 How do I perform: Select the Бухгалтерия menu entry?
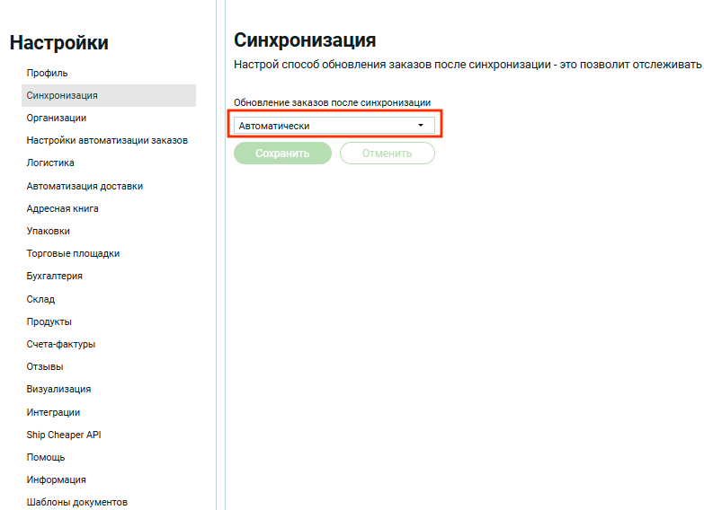pyautogui.click(x=55, y=277)
